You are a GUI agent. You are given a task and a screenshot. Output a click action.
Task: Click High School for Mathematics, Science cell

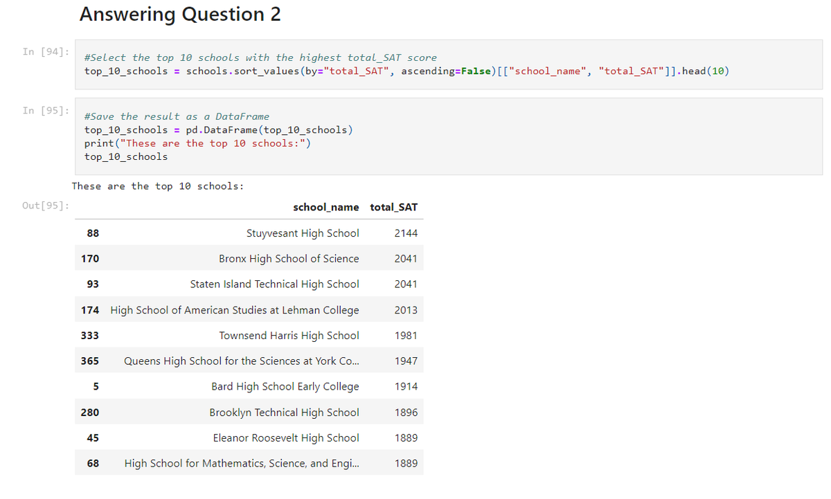point(242,464)
